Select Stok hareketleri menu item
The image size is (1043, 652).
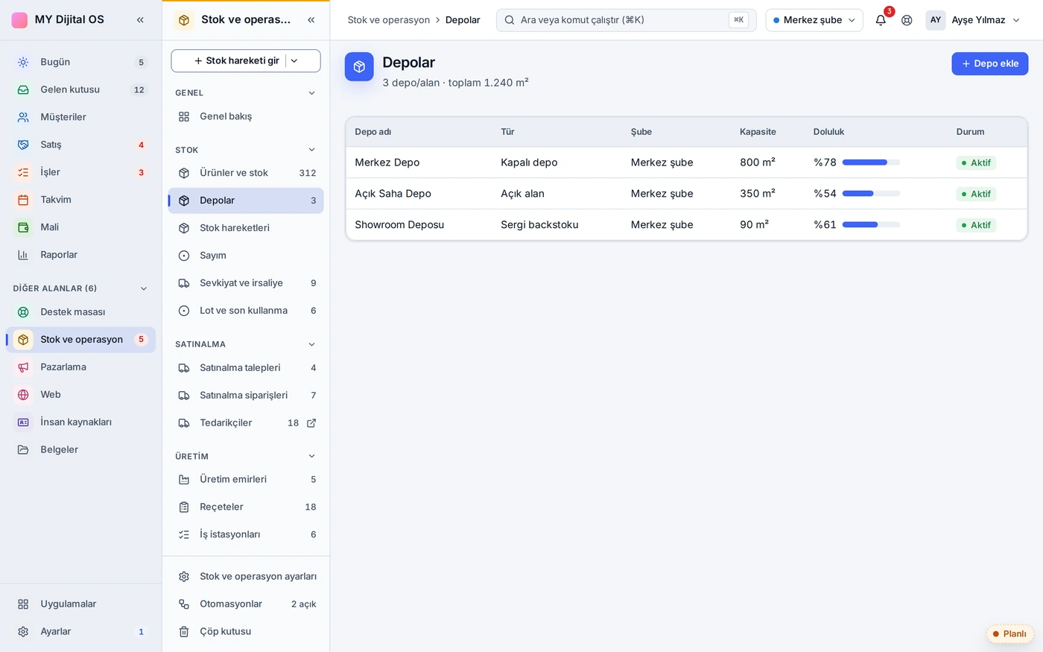coord(246,228)
